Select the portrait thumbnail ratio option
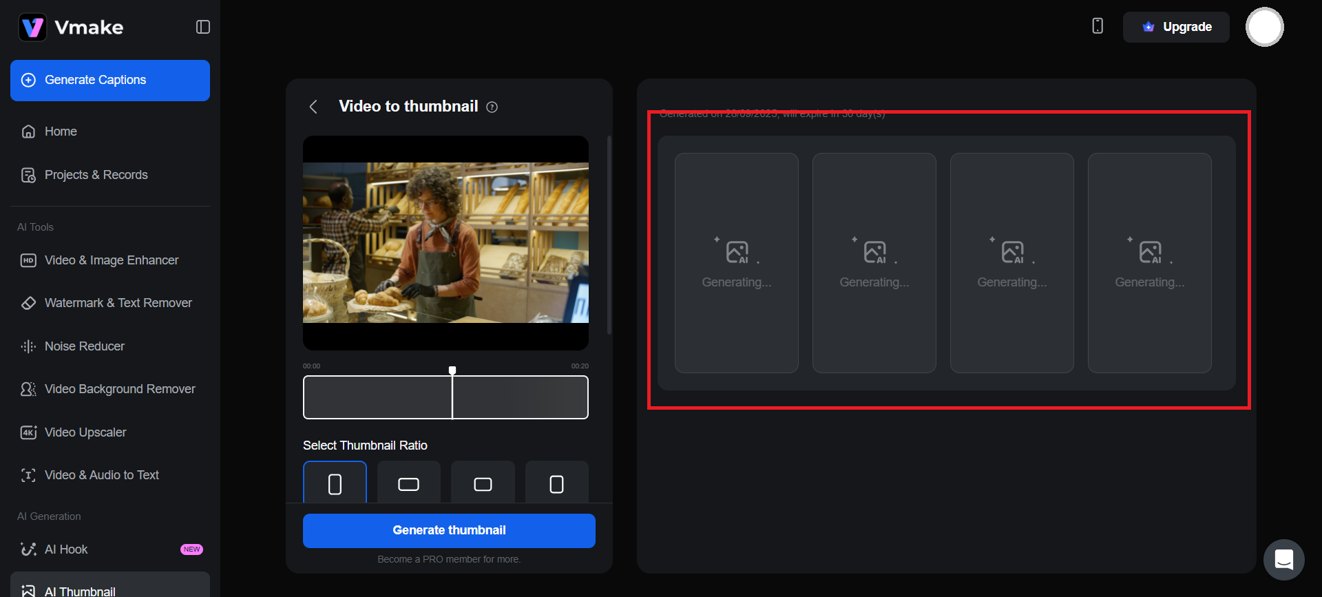 click(x=335, y=483)
